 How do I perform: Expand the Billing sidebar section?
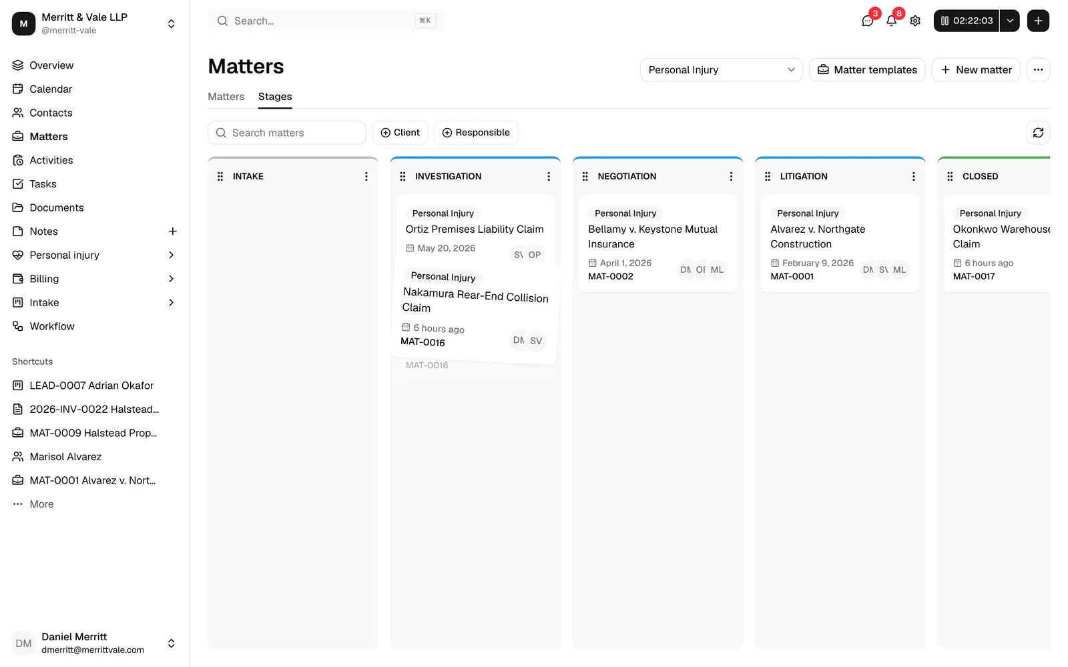tap(171, 279)
